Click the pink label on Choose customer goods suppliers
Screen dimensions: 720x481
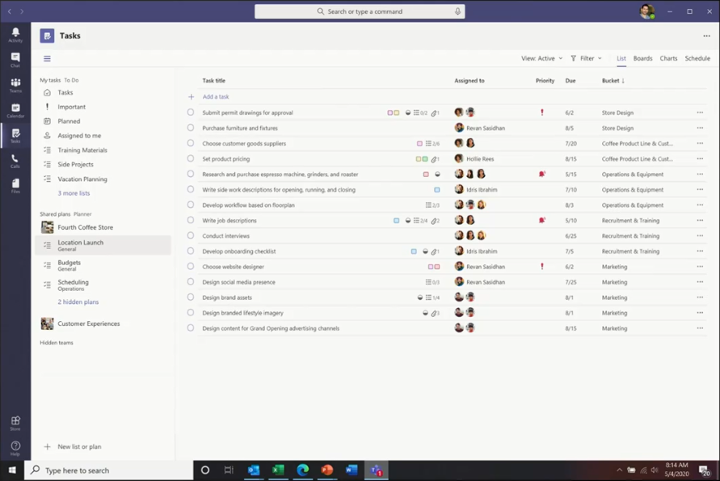[x=419, y=143]
